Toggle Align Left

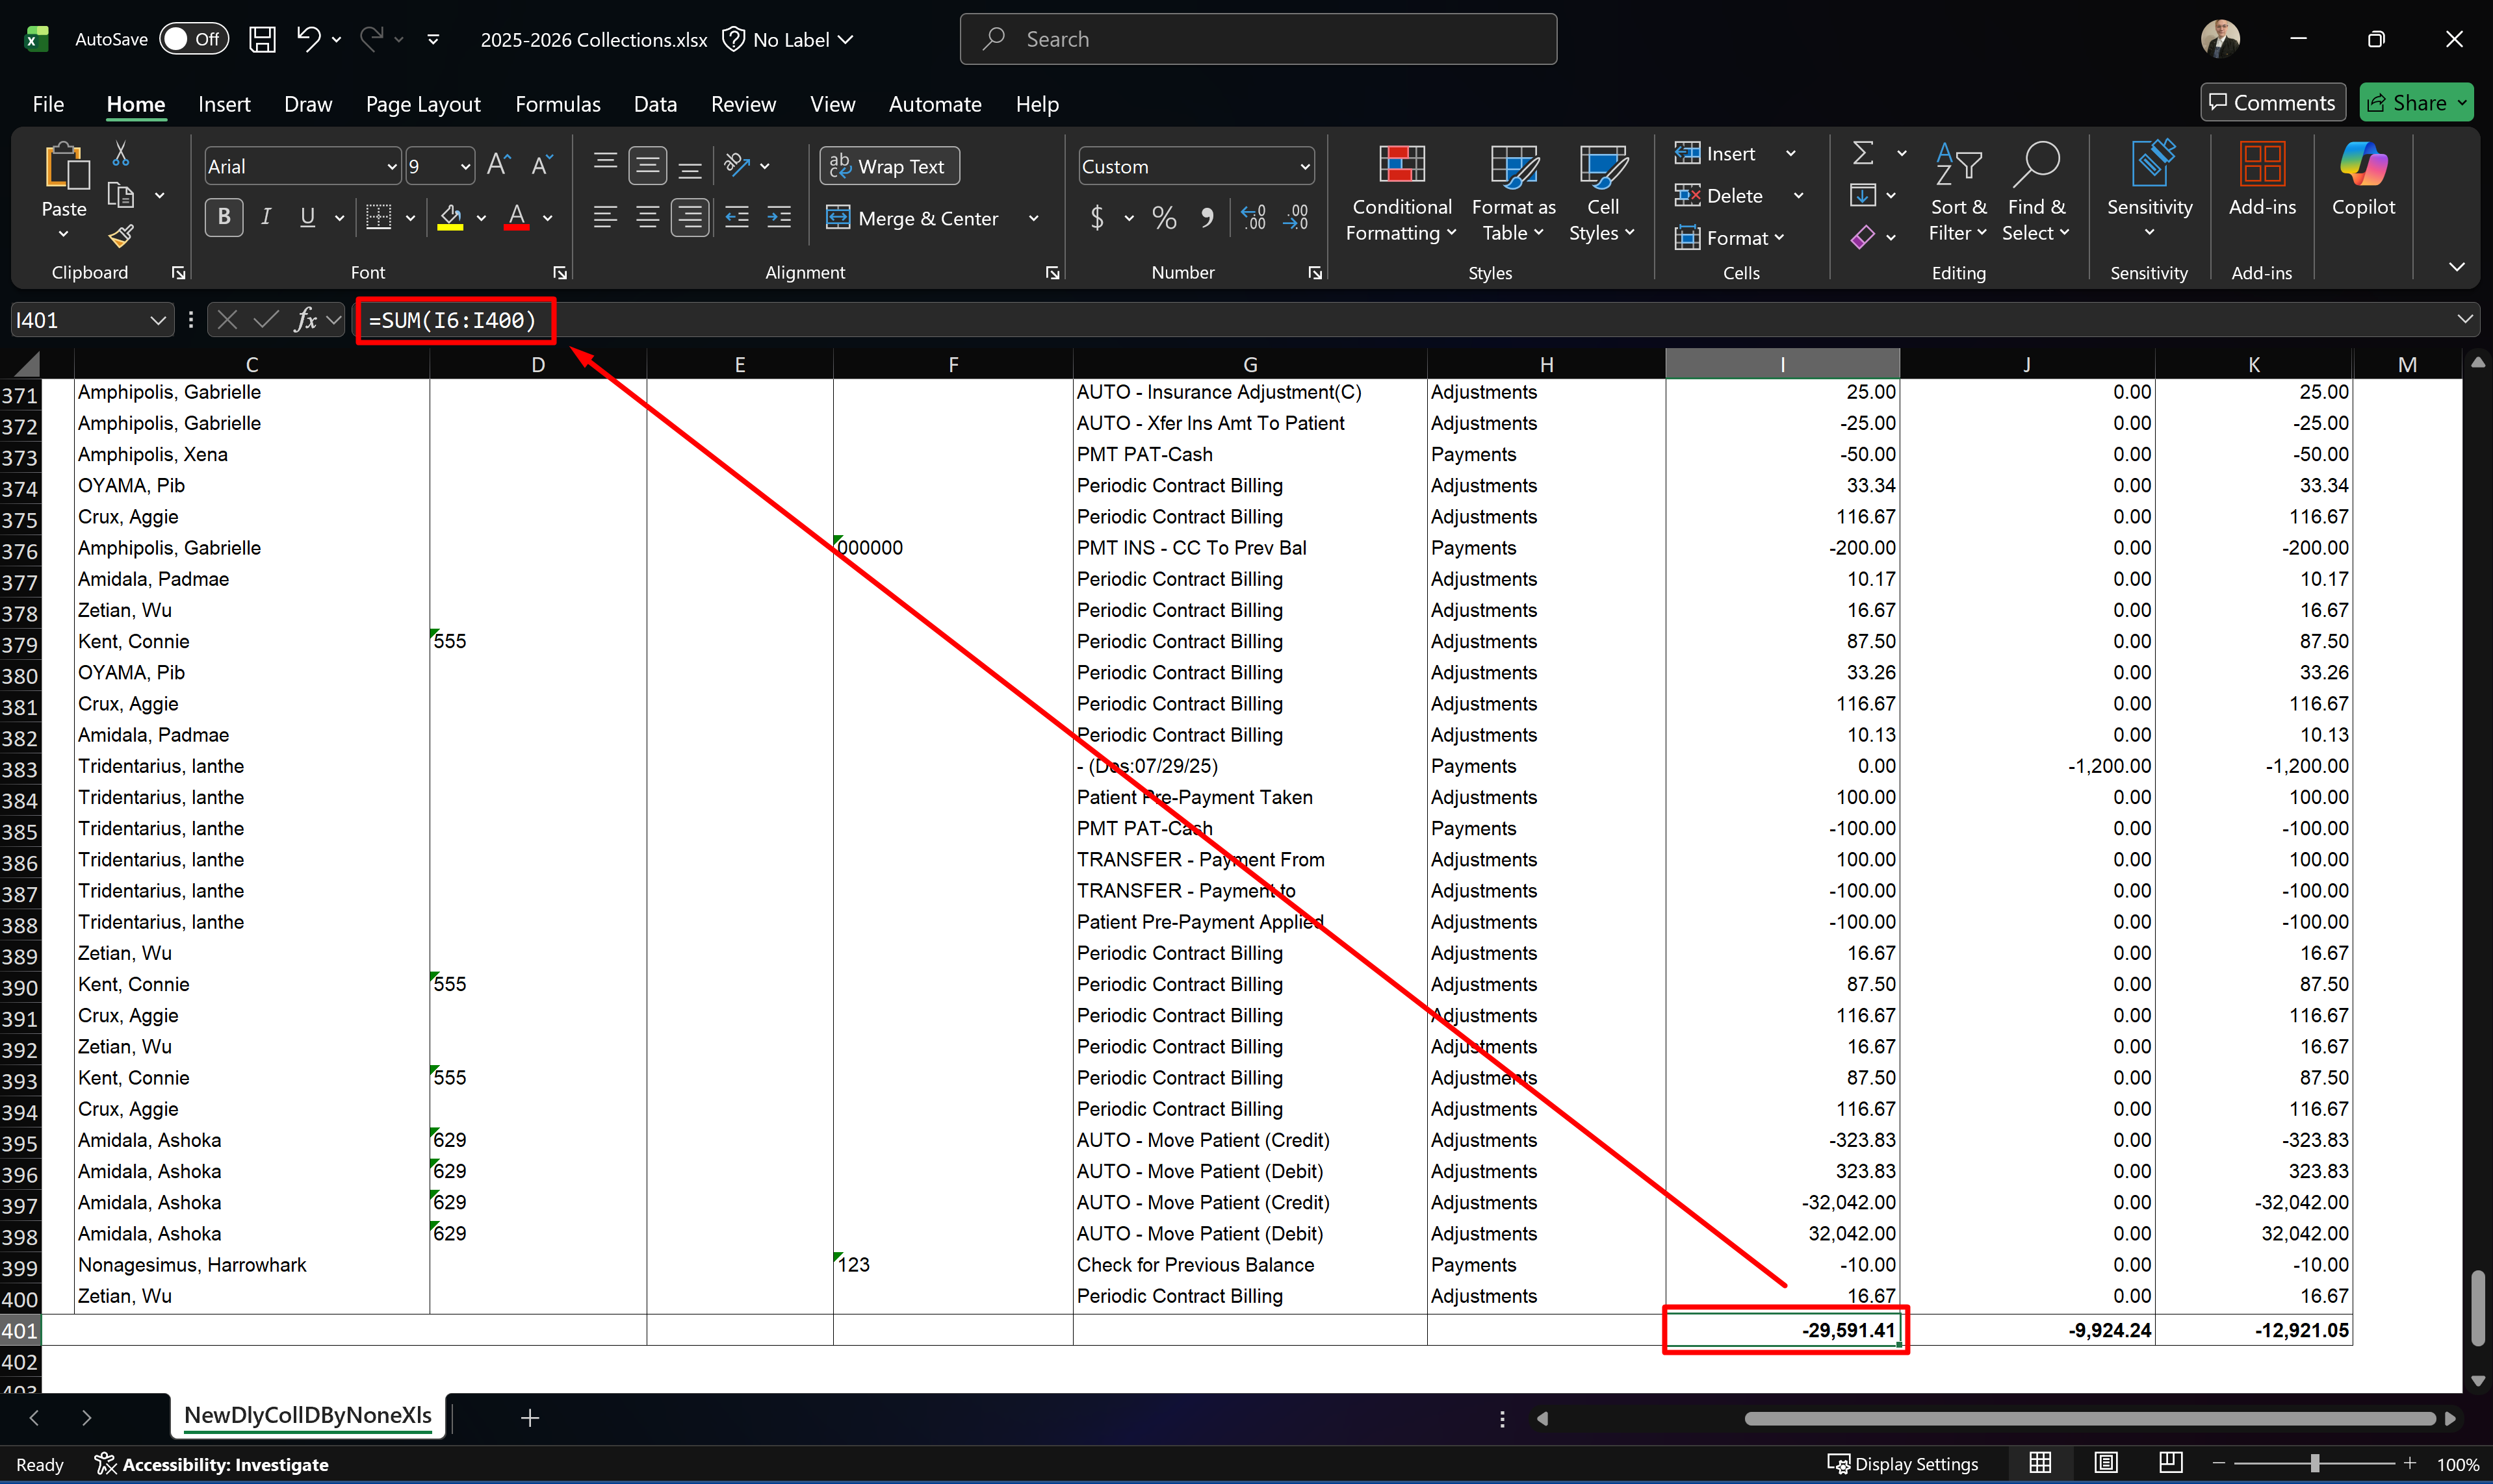(x=605, y=217)
